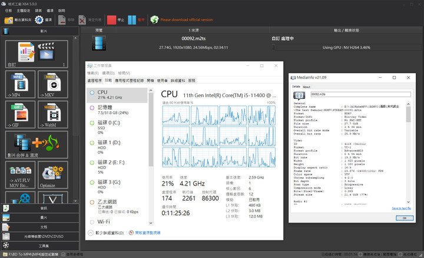The height and width of the screenshot is (258, 424).
Task: Choose the -> AVI FLV MOV tile
Action: click(x=20, y=175)
